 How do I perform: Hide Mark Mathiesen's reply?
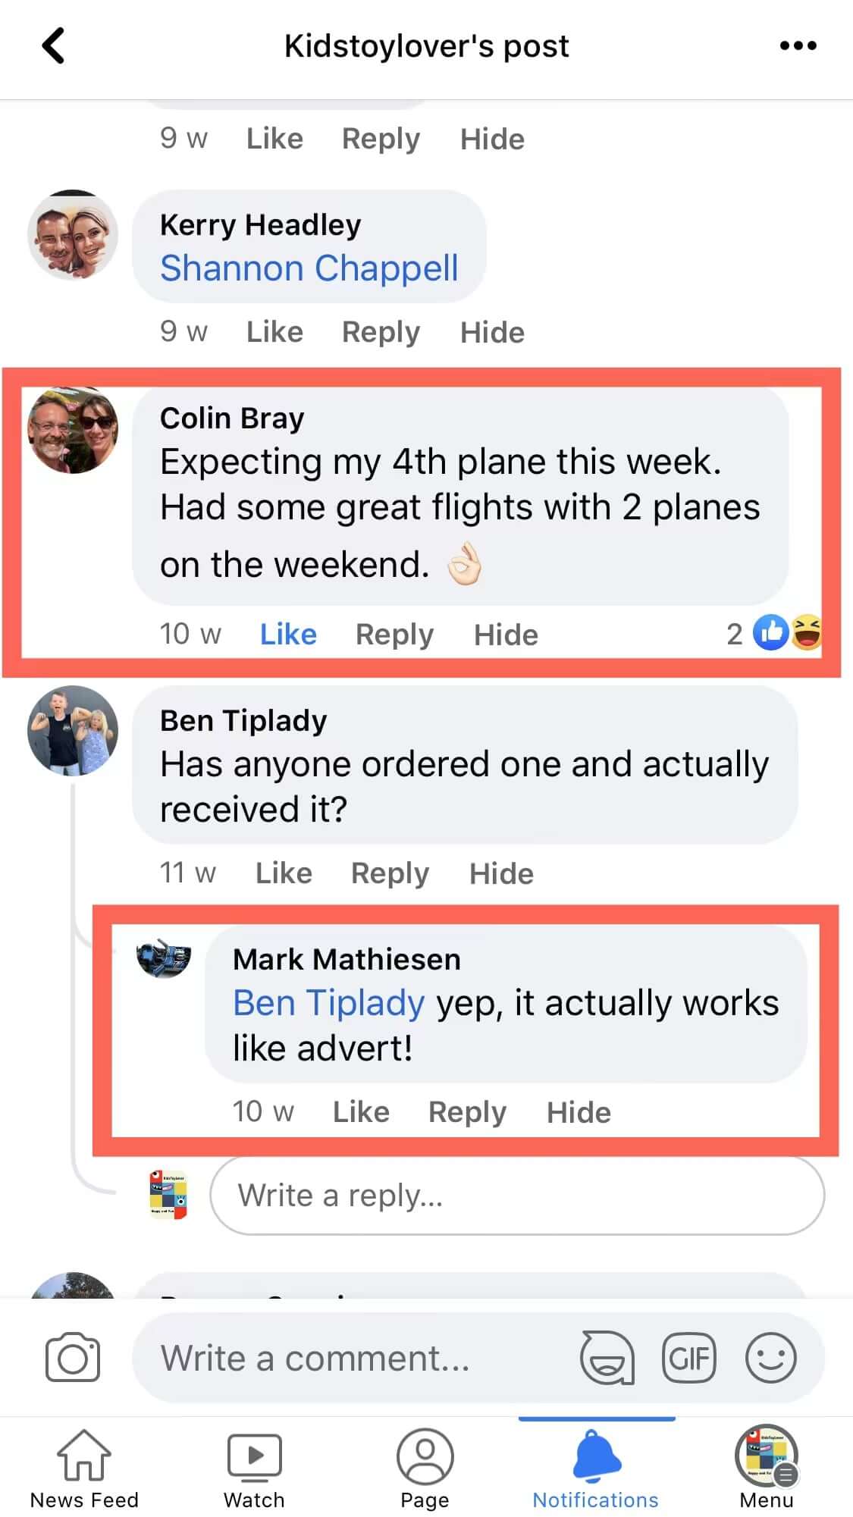point(579,1112)
